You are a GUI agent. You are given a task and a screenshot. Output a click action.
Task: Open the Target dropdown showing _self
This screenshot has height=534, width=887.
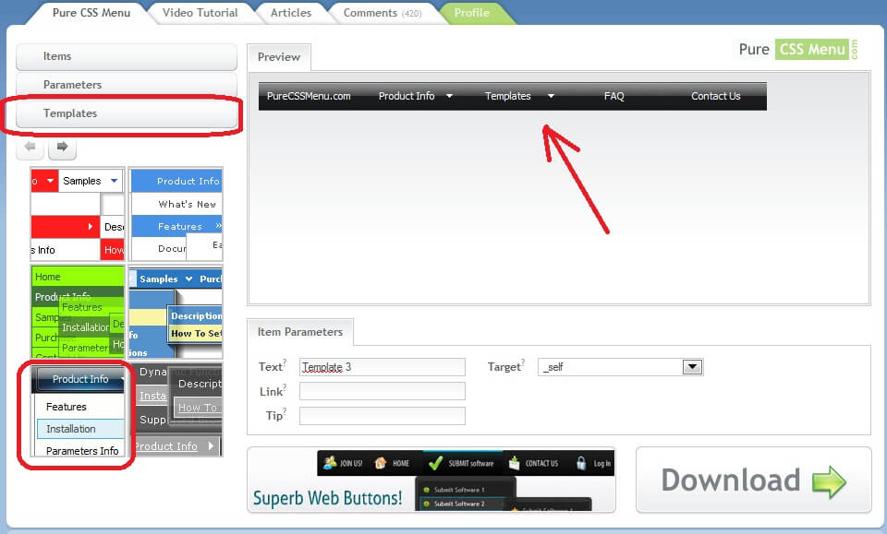point(621,367)
